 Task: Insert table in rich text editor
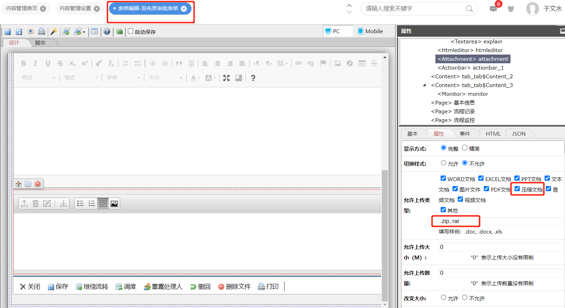point(362,63)
